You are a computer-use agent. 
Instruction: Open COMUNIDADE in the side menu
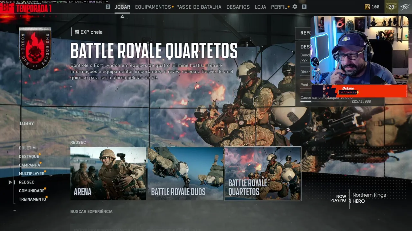pos(32,191)
